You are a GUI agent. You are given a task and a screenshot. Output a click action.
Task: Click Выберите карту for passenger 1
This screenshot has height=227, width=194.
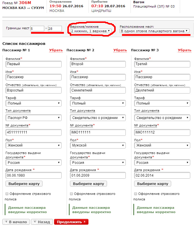24,184
